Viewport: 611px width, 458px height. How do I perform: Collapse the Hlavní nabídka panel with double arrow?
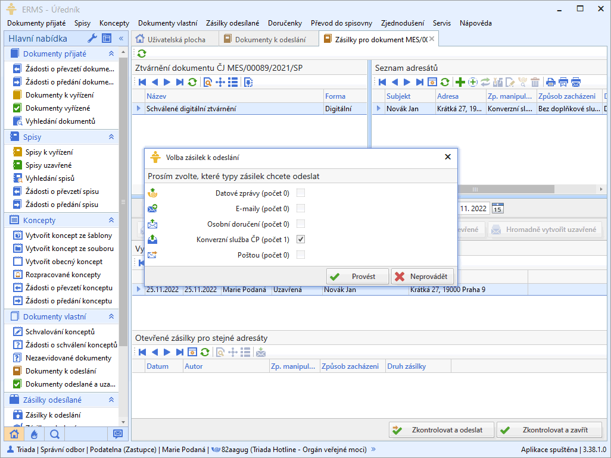121,38
